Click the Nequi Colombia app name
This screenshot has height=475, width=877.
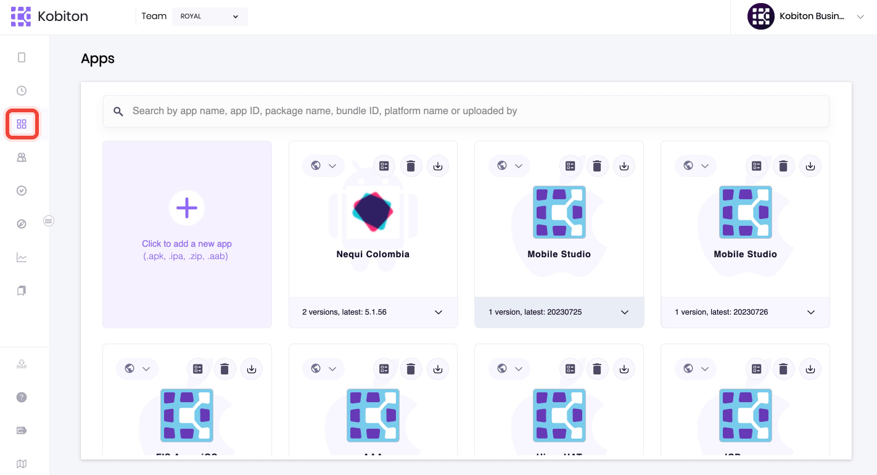(x=373, y=254)
